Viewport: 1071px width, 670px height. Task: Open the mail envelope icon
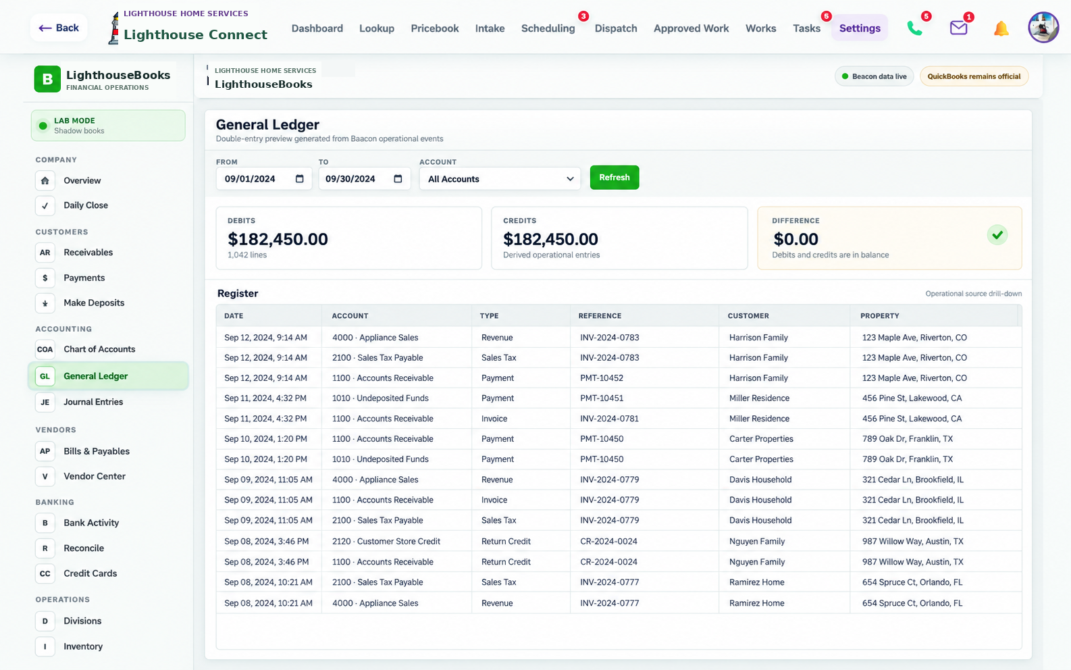click(x=958, y=28)
